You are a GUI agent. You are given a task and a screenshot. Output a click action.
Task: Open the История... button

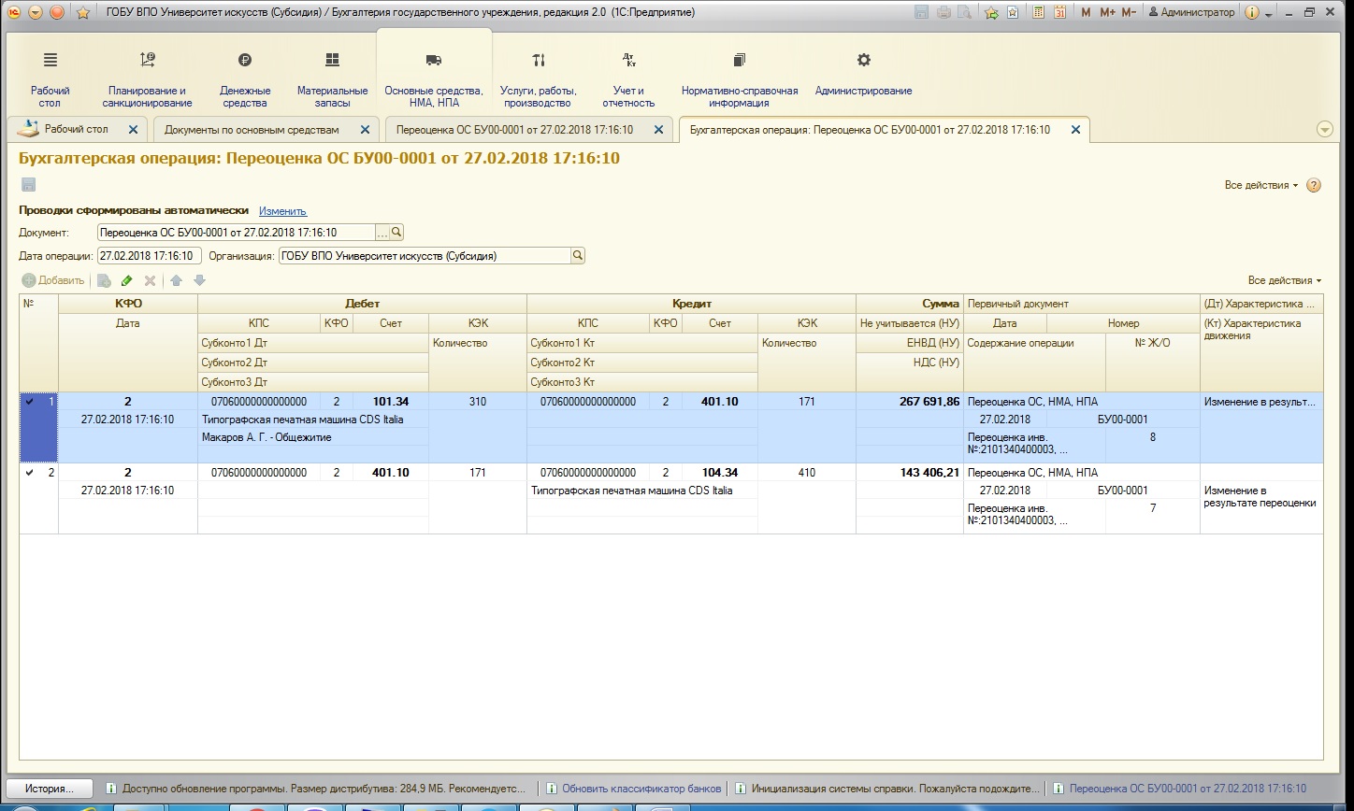tap(50, 789)
